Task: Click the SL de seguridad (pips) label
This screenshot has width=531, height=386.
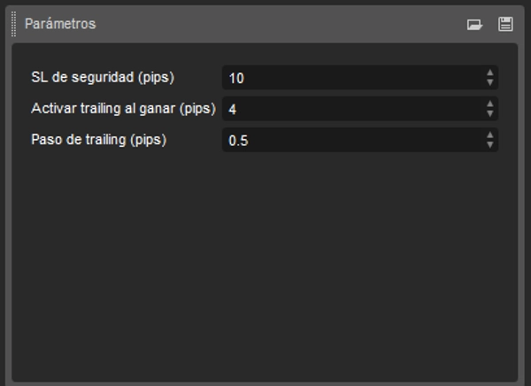Action: [x=102, y=78]
